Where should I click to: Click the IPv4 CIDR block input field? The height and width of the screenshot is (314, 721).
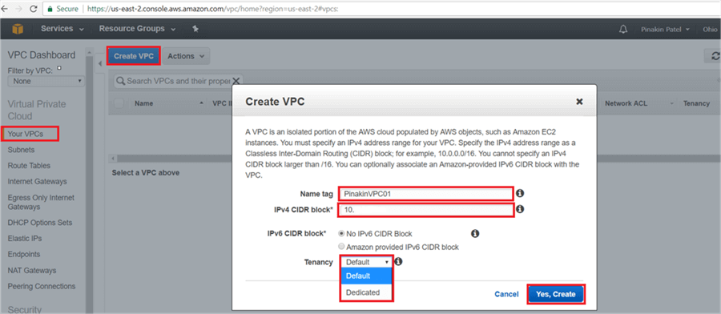tap(426, 210)
